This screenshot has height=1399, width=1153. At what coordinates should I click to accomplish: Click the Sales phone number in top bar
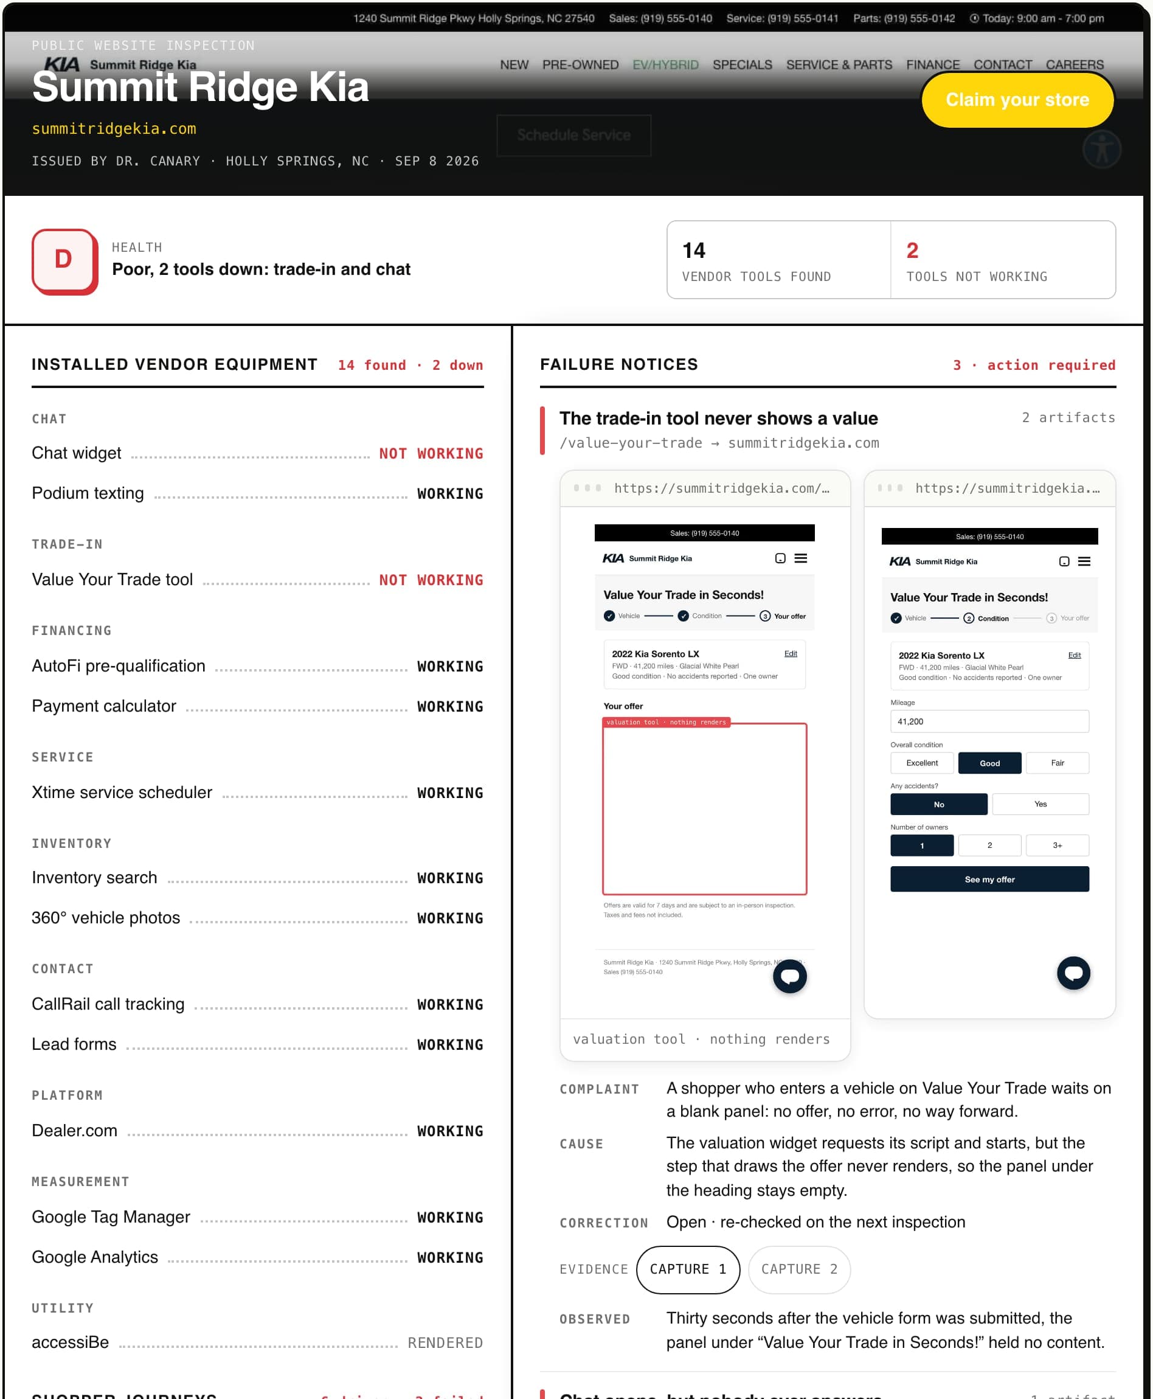(x=660, y=19)
